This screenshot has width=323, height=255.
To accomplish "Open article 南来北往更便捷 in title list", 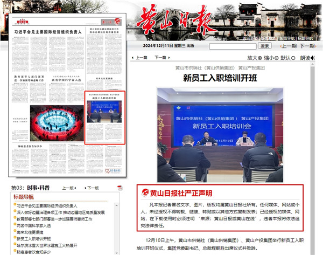I will click(x=30, y=232).
